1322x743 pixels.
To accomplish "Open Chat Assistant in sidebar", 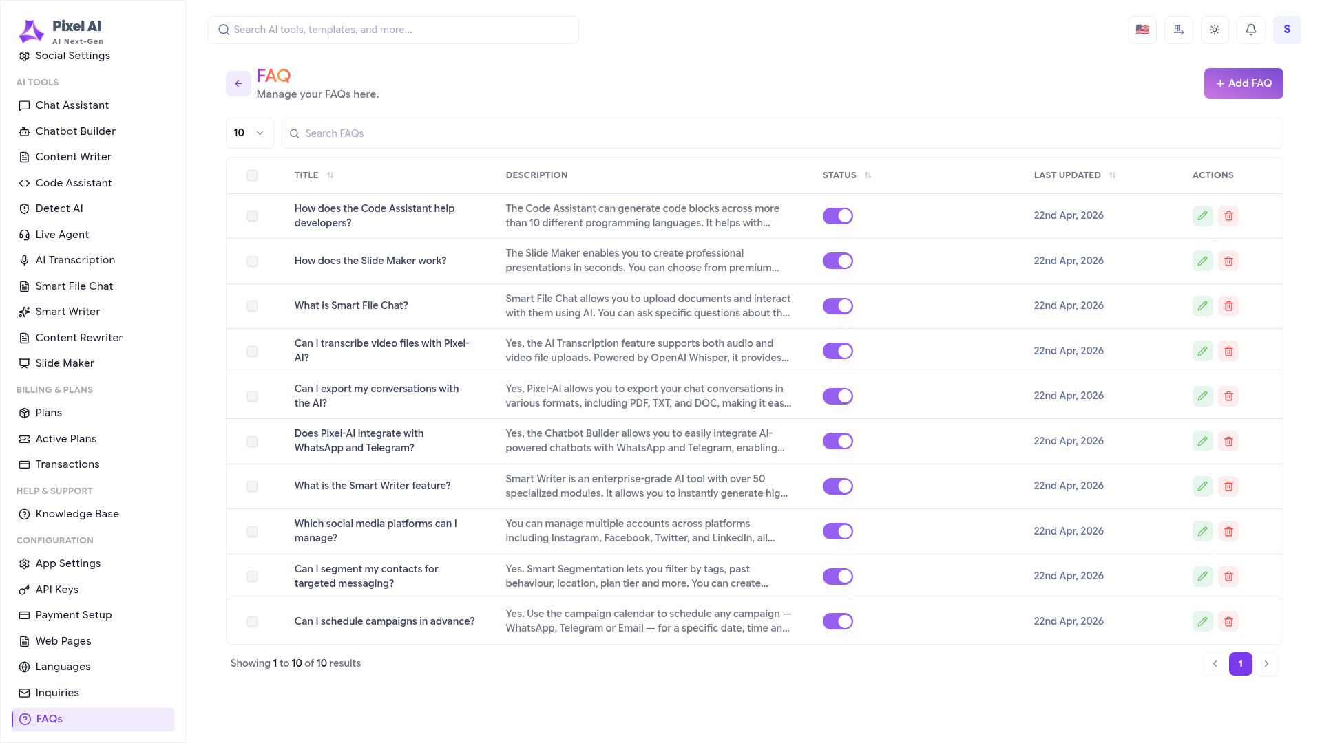I will tap(93, 105).
